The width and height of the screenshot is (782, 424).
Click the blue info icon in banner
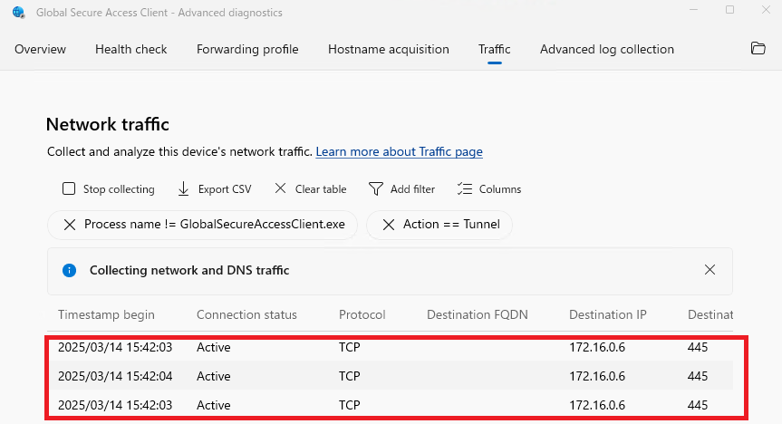click(x=69, y=270)
